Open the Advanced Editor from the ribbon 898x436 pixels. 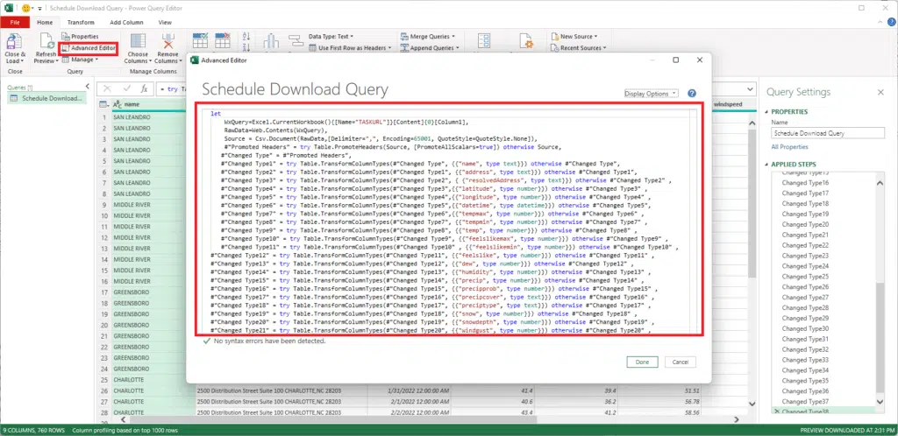point(88,48)
